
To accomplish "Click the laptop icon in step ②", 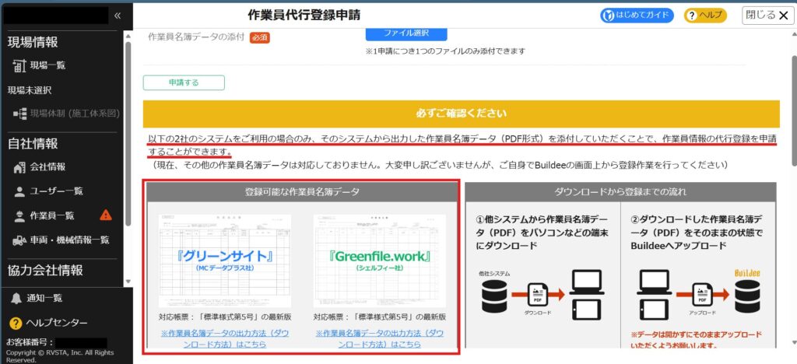I will 655,282.
